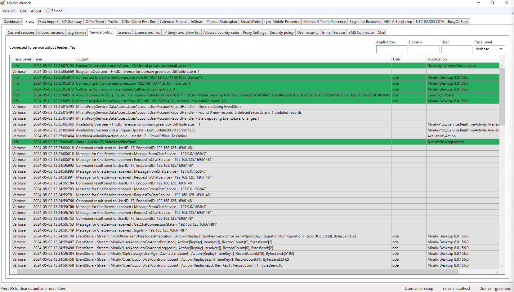Sort the log by Time column

[54, 59]
